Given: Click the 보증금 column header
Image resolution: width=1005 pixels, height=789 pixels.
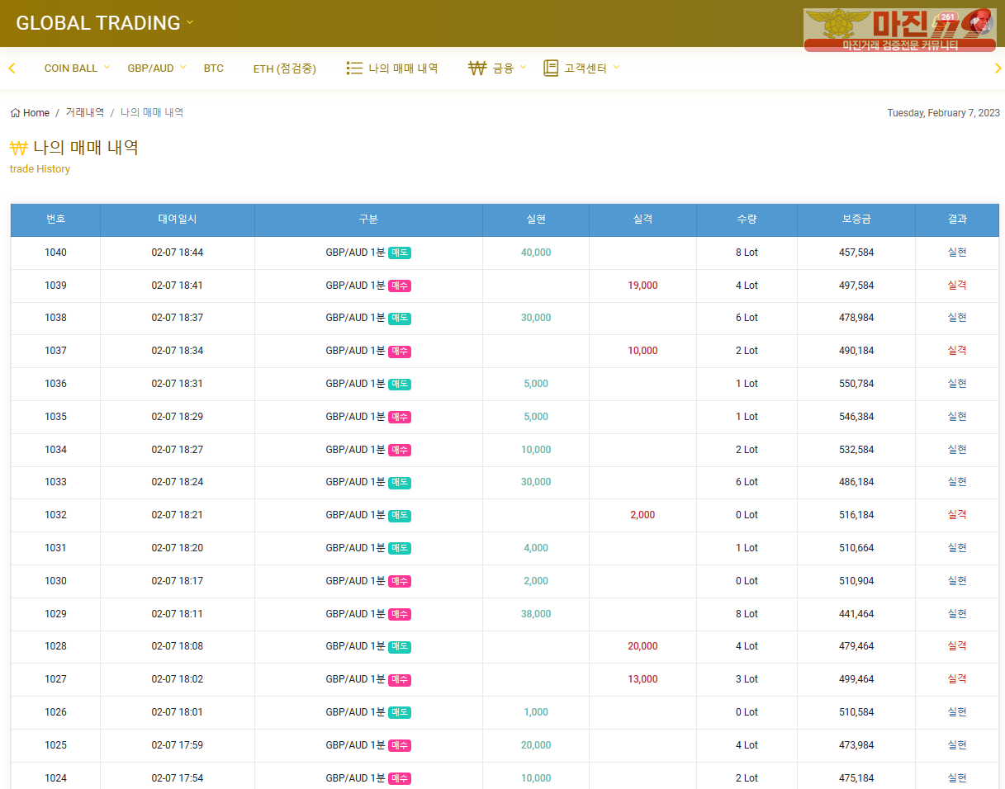Looking at the screenshot, I should (x=856, y=220).
